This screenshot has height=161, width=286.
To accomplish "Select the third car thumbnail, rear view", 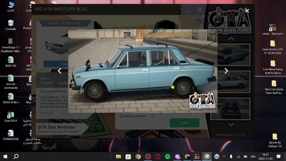I will click(231, 109).
